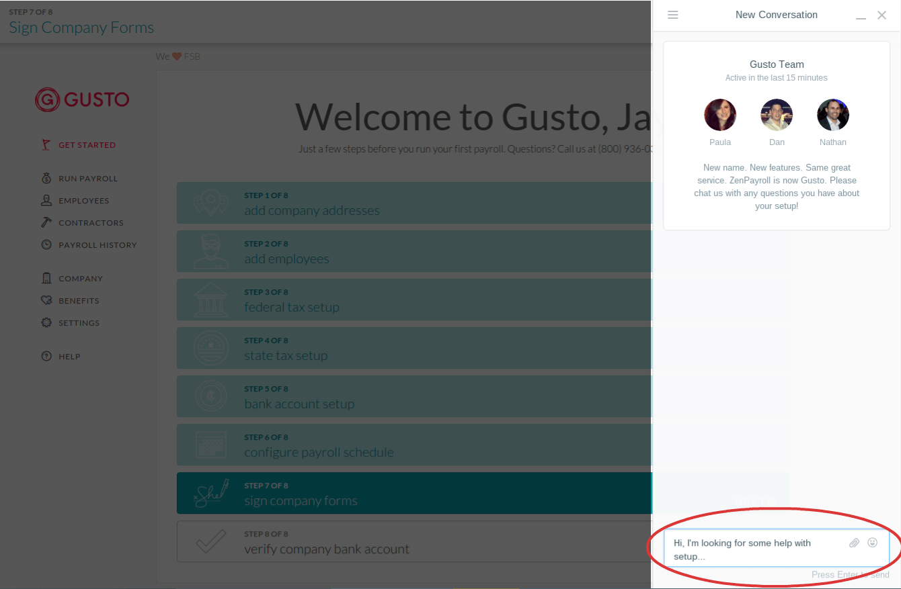Open the emoji picker smiley icon
The image size is (901, 589).
[872, 543]
